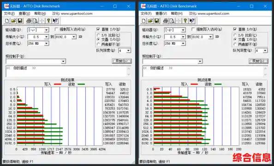Click context help arrow icon in left window
This screenshot has width=274, height=166.
point(55,21)
